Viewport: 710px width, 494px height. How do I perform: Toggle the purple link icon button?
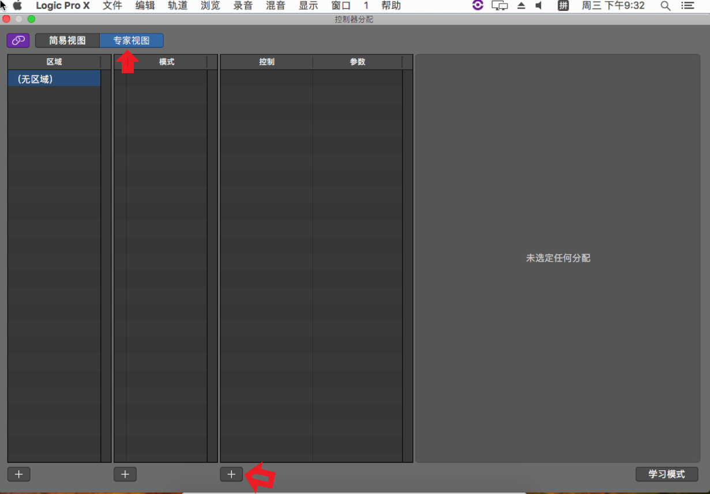pos(18,40)
